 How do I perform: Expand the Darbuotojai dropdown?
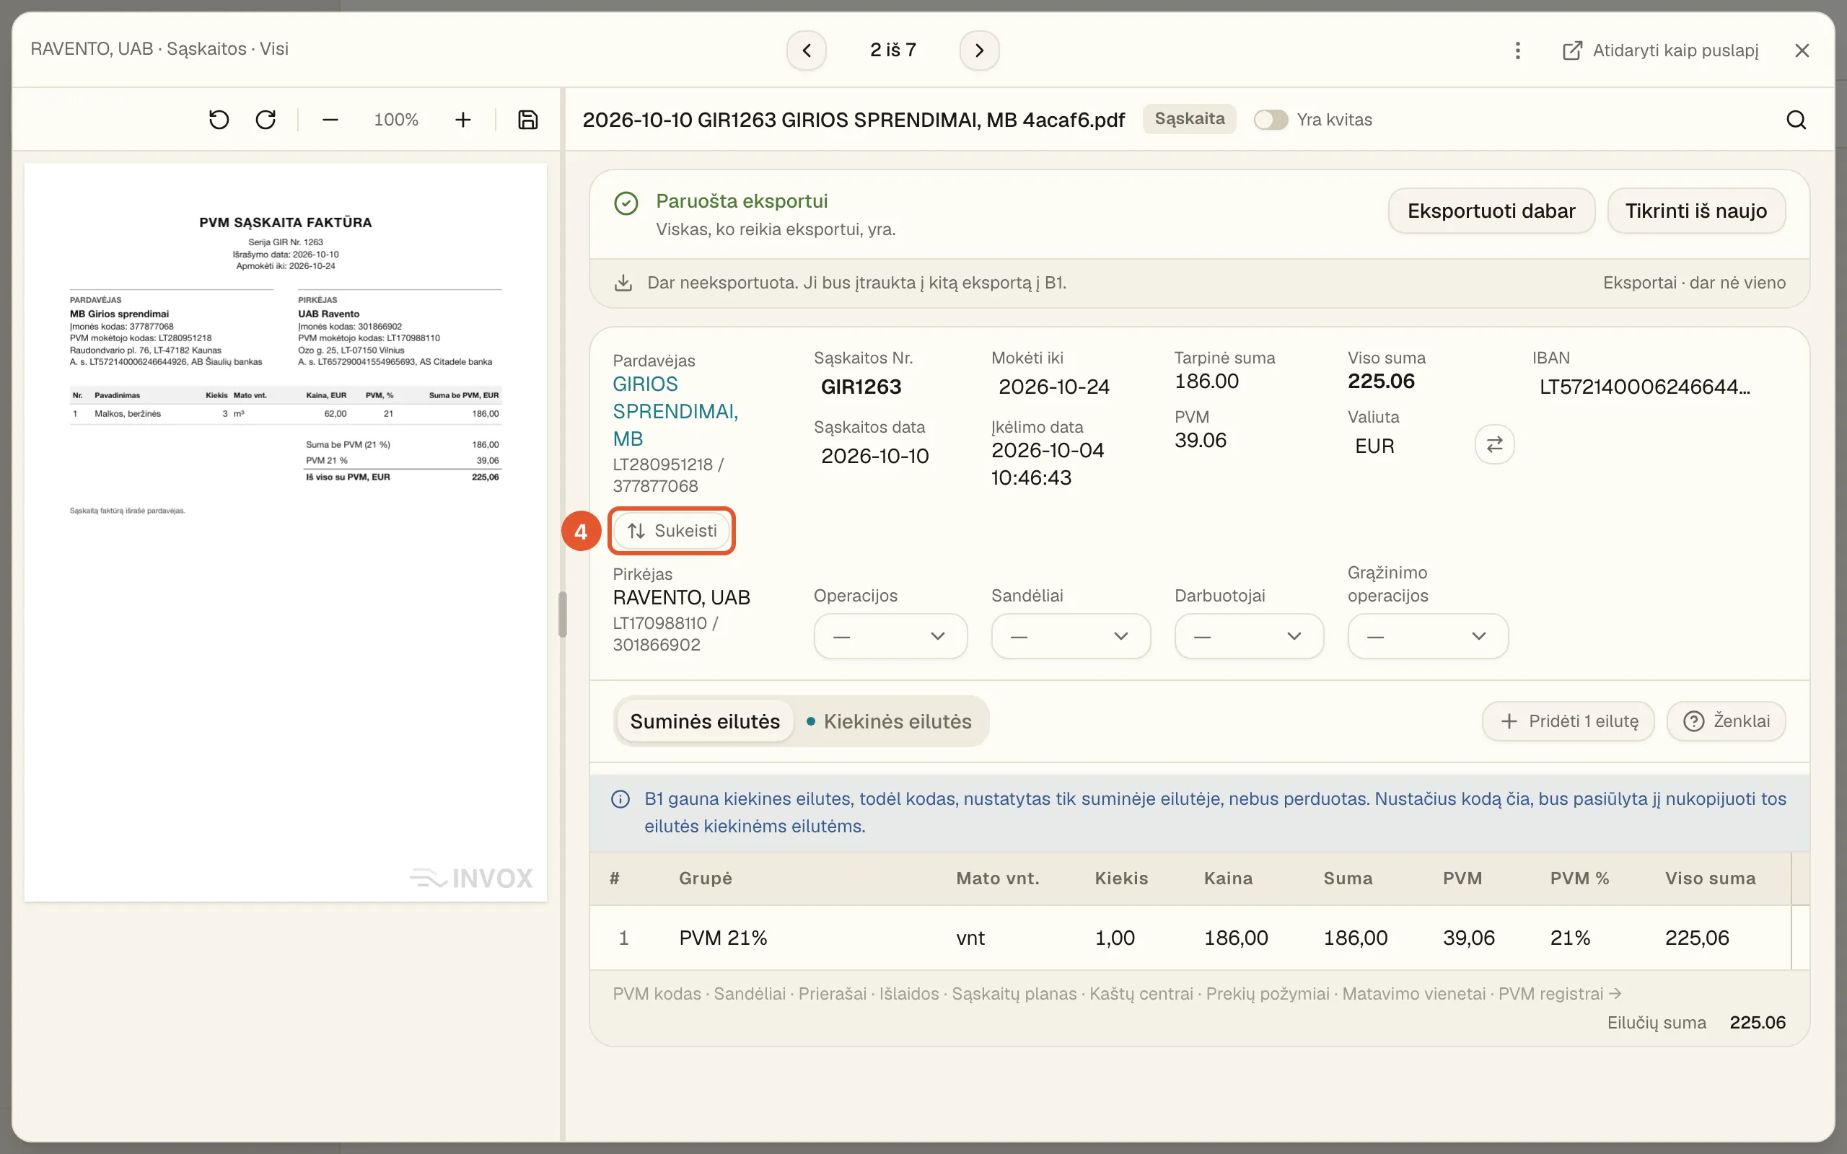pos(1249,635)
